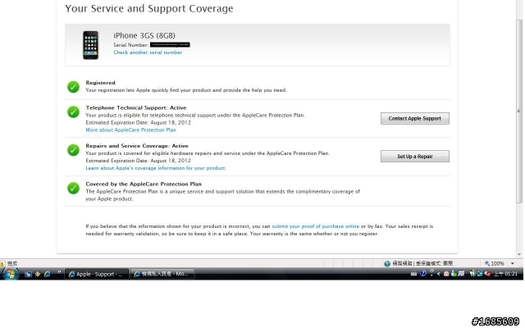This screenshot has height=328, width=525.
Task: Switch to Apple - Support taskbar window
Action: 97,274
